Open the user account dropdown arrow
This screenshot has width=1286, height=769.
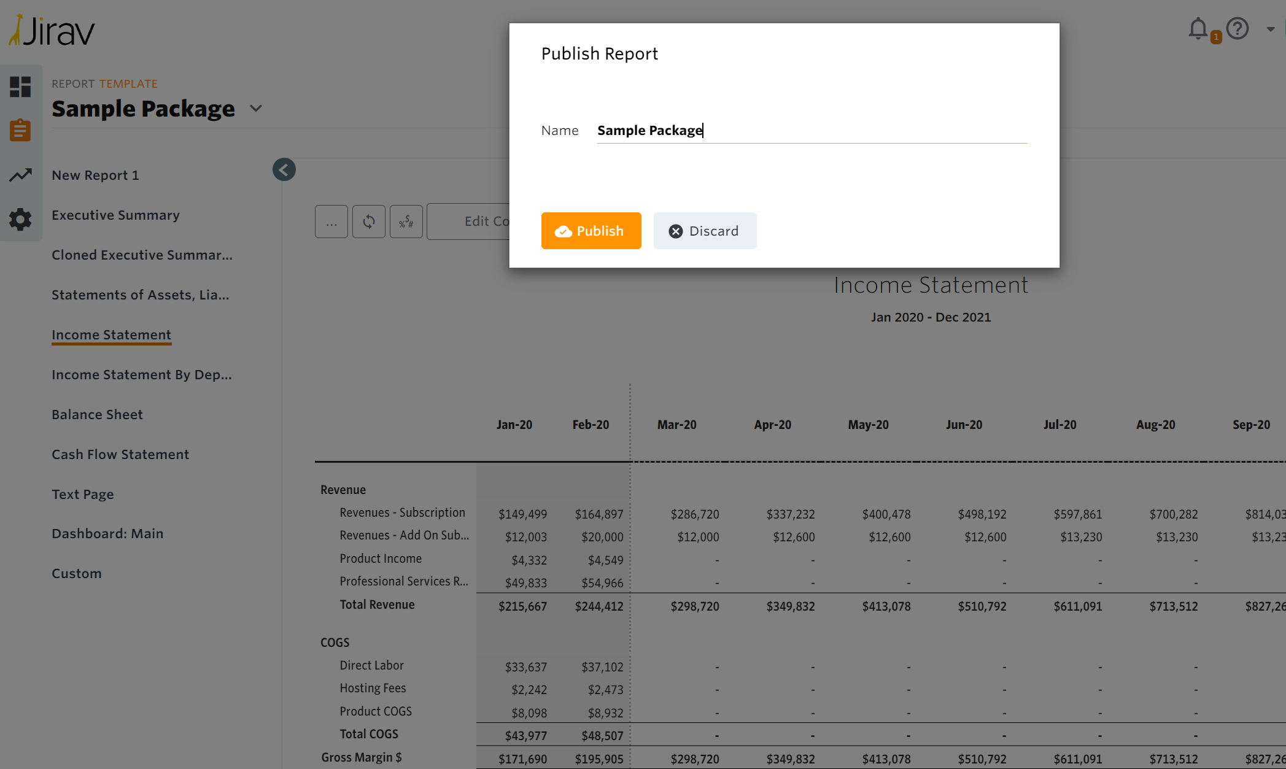click(1270, 29)
